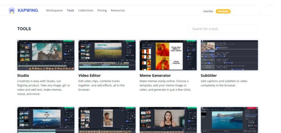Open the 'sound of water' ocean thumbnail
Viewport: 281px width, 133px height.
pyautogui.click(x=46, y=120)
